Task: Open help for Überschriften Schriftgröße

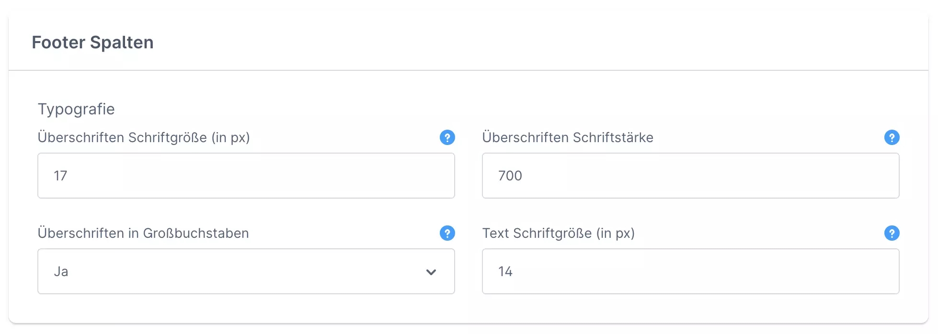Action: pyautogui.click(x=447, y=138)
